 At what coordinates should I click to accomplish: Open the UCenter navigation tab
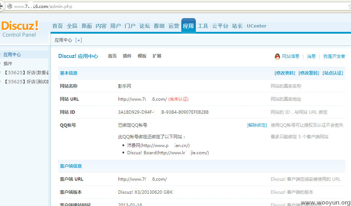pyautogui.click(x=257, y=26)
